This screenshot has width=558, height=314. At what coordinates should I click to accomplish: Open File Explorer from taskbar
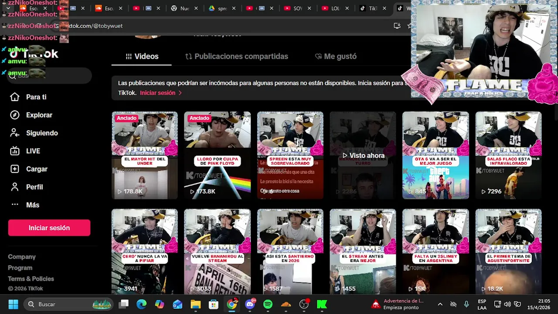coord(195,304)
